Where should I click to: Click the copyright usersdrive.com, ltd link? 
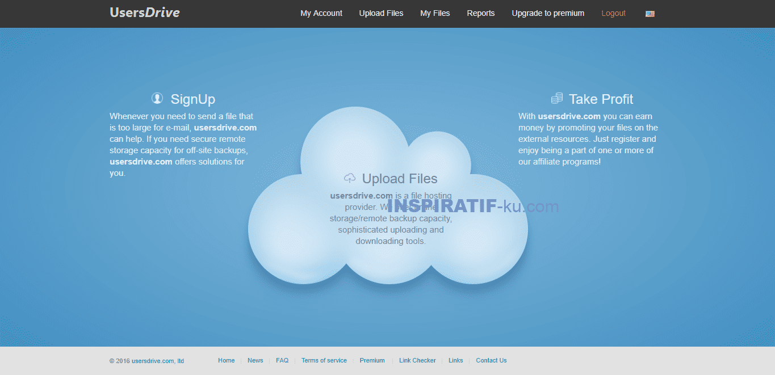(x=156, y=361)
